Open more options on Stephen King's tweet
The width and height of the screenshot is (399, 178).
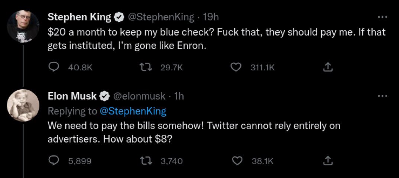click(382, 17)
